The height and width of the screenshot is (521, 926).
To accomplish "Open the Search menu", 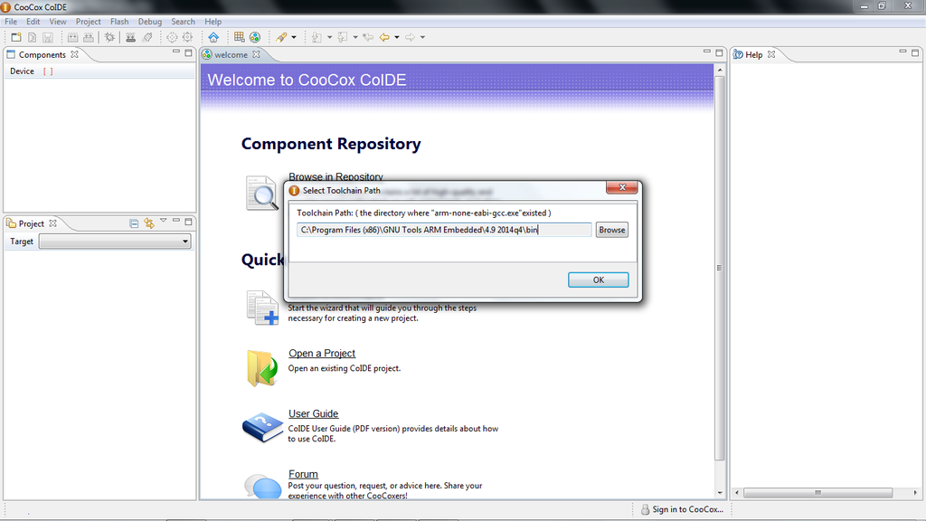I will [183, 22].
